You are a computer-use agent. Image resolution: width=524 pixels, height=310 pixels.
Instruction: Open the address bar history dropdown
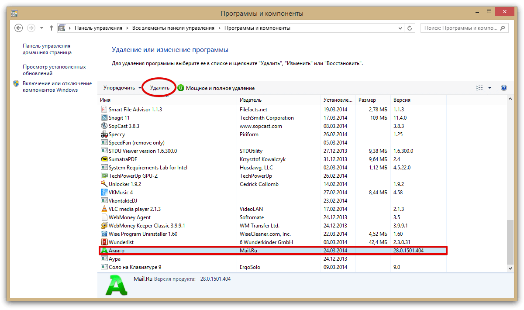401,28
